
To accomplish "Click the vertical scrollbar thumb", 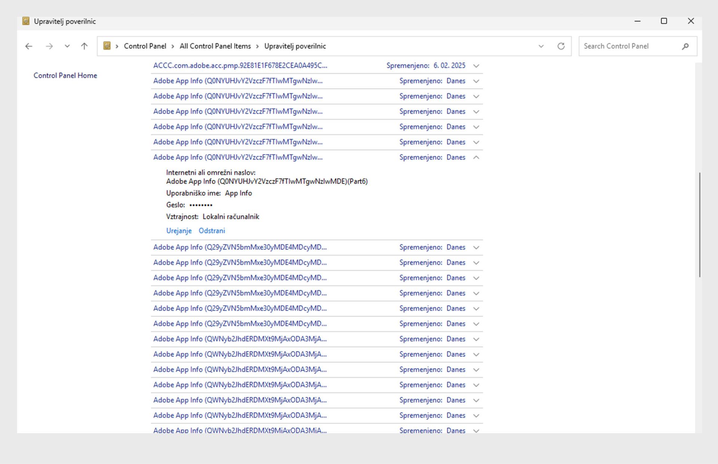I will click(x=699, y=225).
